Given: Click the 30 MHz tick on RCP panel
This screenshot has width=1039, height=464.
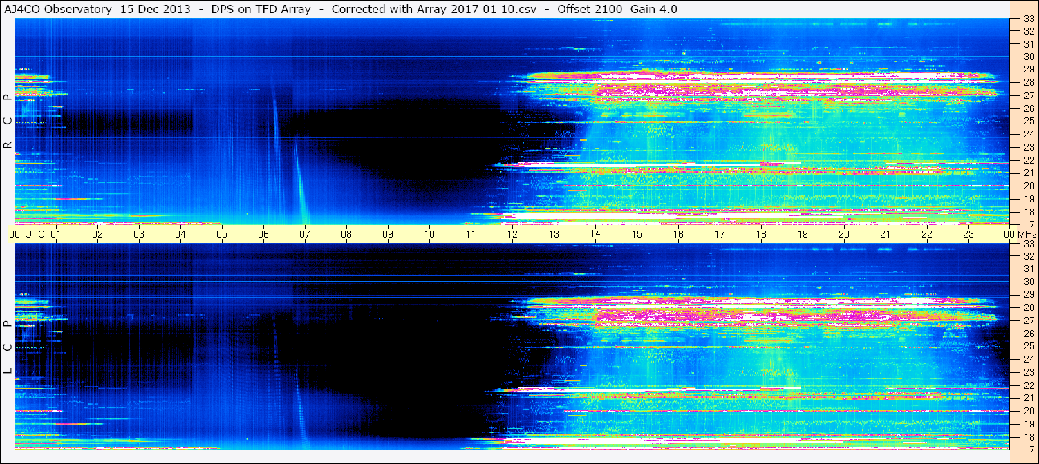Looking at the screenshot, I should coord(1028,57).
